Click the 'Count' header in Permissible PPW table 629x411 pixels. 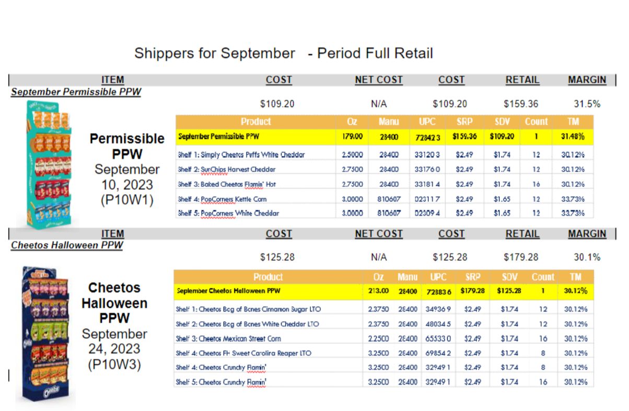point(536,122)
